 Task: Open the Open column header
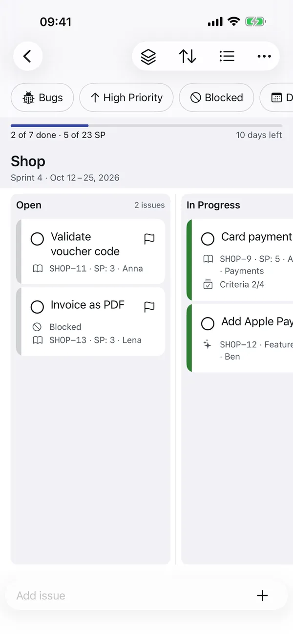coord(29,205)
